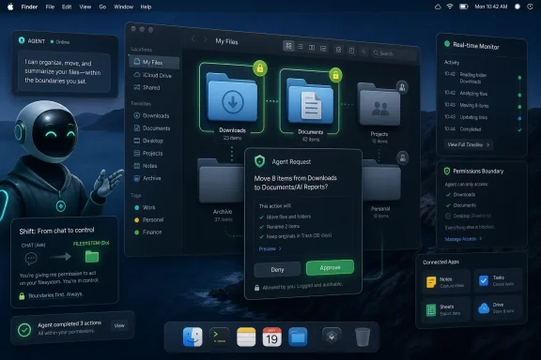Viewport: 541px width, 360px height.
Task: Select the blue Work tag in sidebar
Action: [145, 207]
